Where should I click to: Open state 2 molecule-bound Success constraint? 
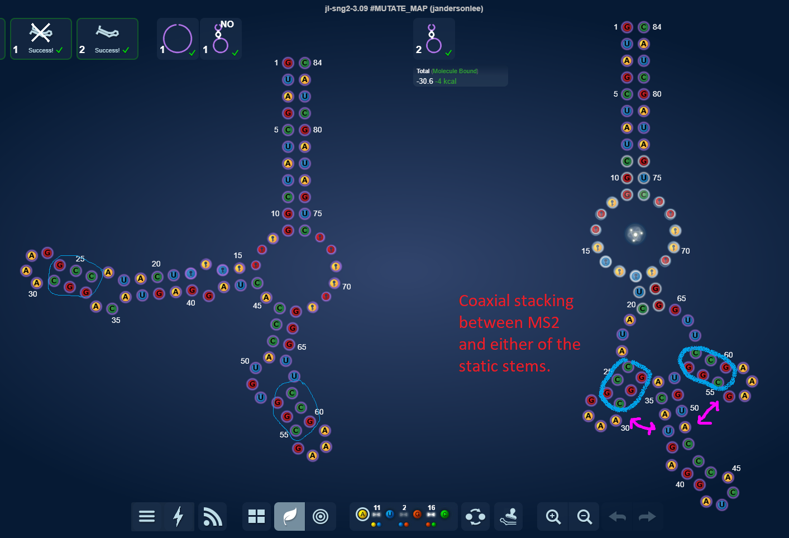click(x=107, y=39)
